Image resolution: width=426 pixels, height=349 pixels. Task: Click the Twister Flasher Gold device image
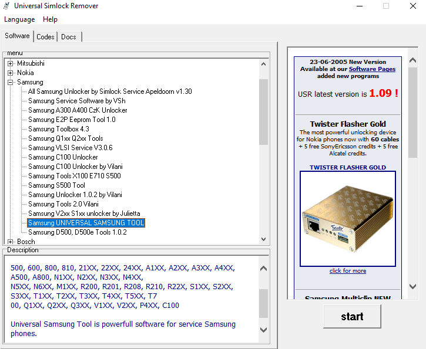pos(348,218)
